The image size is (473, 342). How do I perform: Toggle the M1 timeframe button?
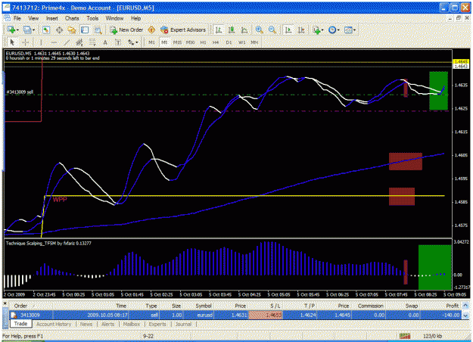coord(151,42)
